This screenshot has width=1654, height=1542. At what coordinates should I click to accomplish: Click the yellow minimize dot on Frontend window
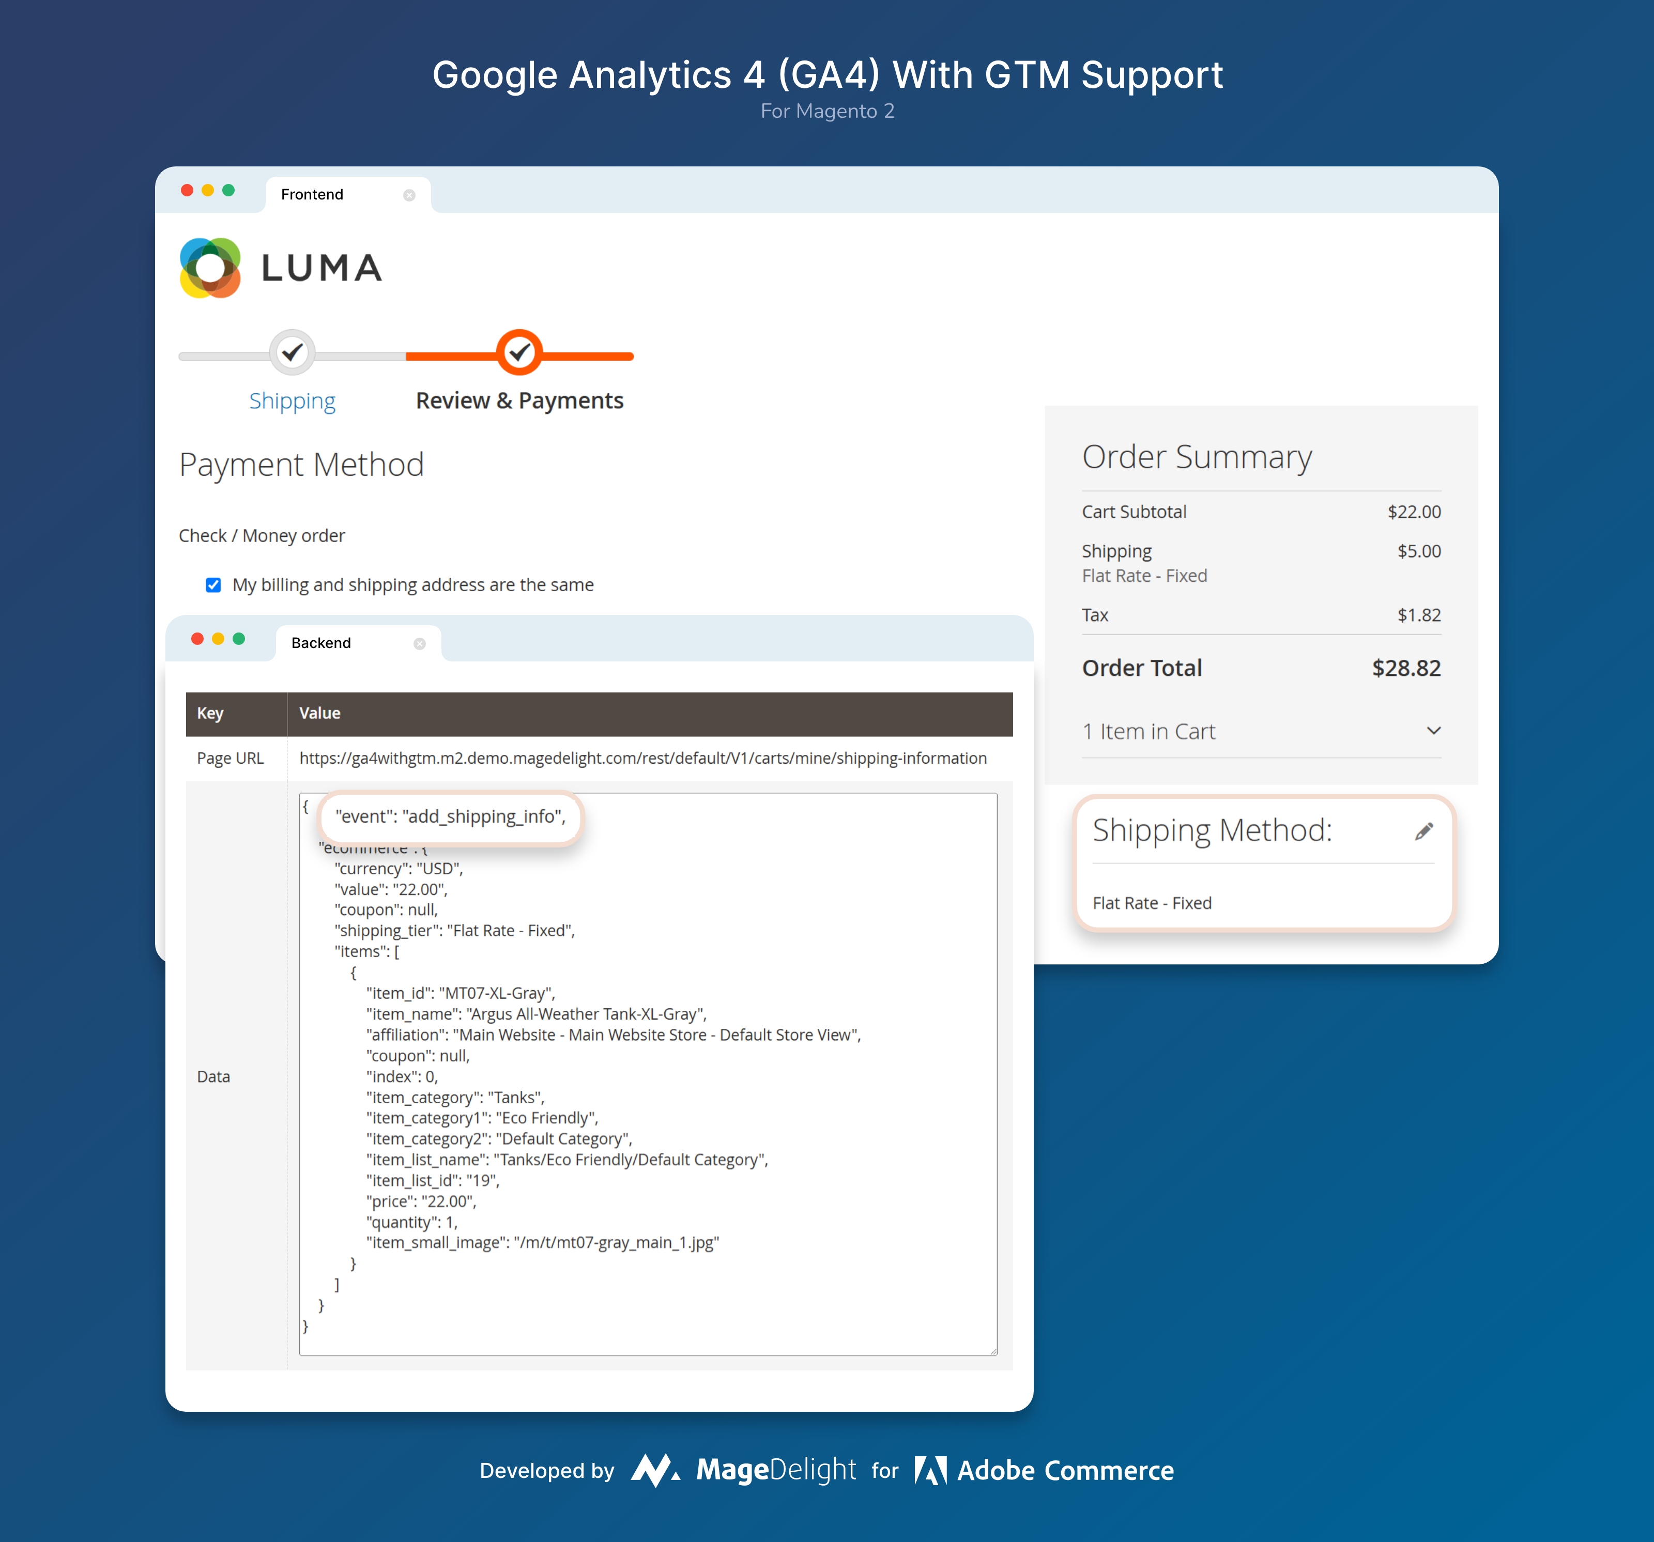(208, 191)
